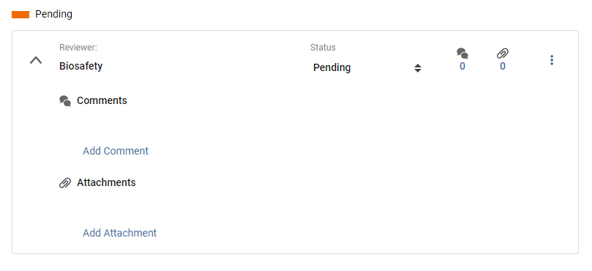This screenshot has height=271, width=592.
Task: Click the orange Pending color swatch
Action: [20, 15]
